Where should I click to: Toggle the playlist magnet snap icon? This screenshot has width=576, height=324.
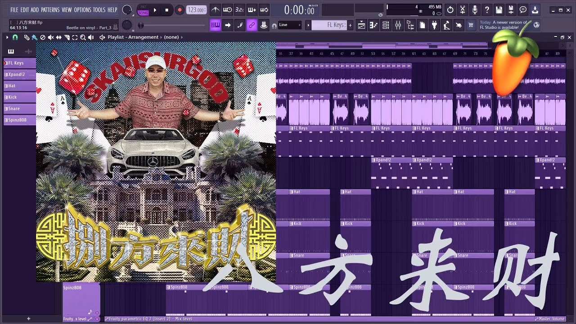[15, 37]
